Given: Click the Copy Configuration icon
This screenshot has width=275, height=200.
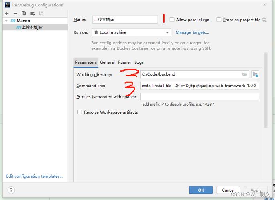Looking at the screenshot, I should click(x=24, y=13).
